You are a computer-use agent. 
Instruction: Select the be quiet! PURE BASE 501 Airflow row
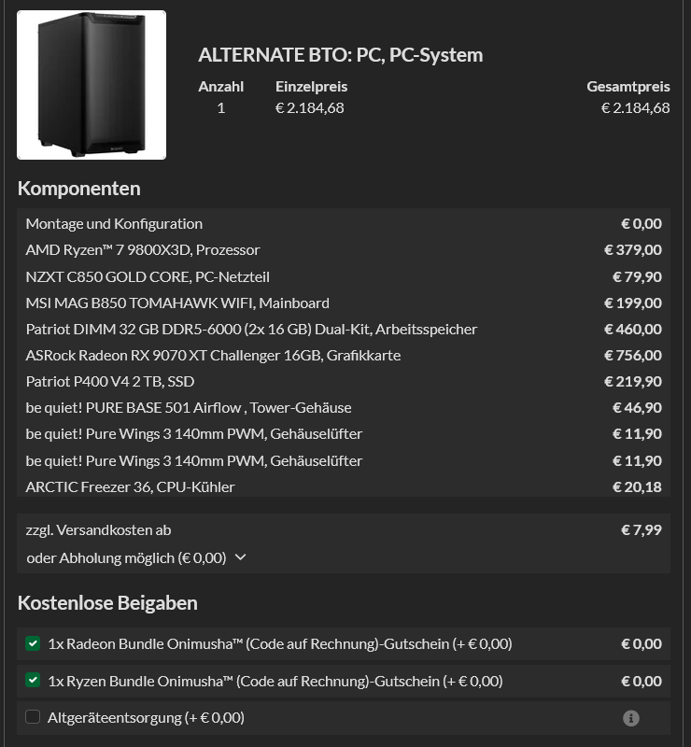click(343, 408)
